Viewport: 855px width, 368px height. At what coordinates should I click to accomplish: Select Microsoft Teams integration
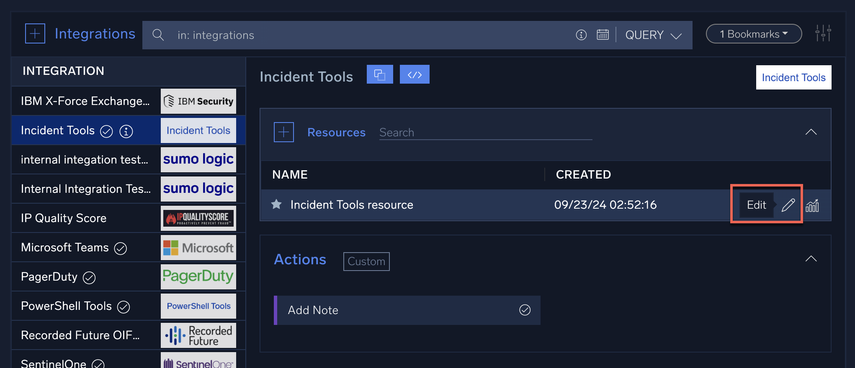point(65,248)
